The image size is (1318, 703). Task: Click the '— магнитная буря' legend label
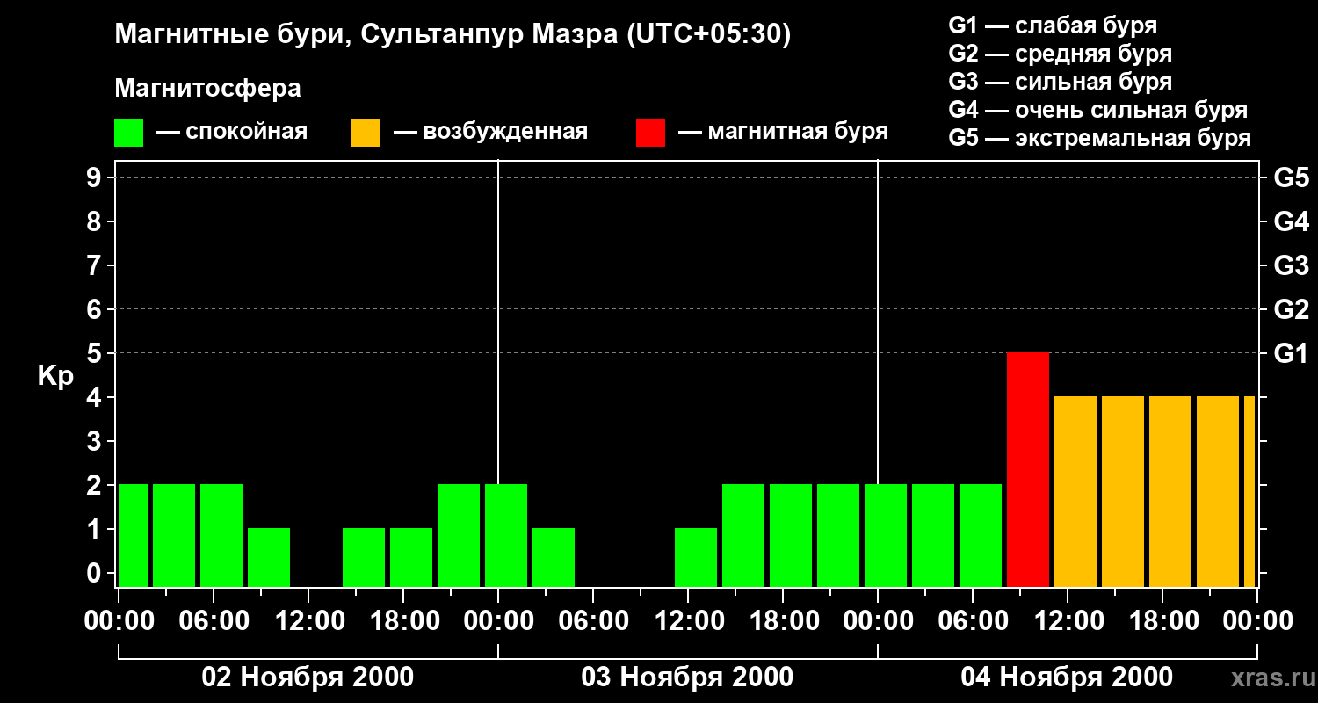pos(784,133)
